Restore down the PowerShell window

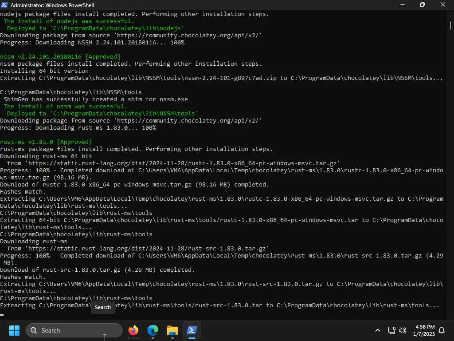point(423,5)
